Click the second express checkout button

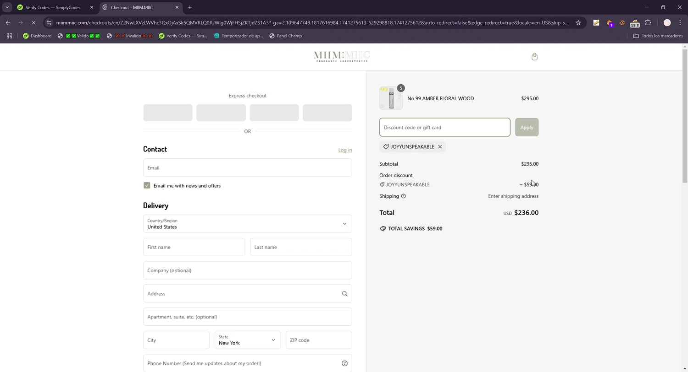point(221,113)
